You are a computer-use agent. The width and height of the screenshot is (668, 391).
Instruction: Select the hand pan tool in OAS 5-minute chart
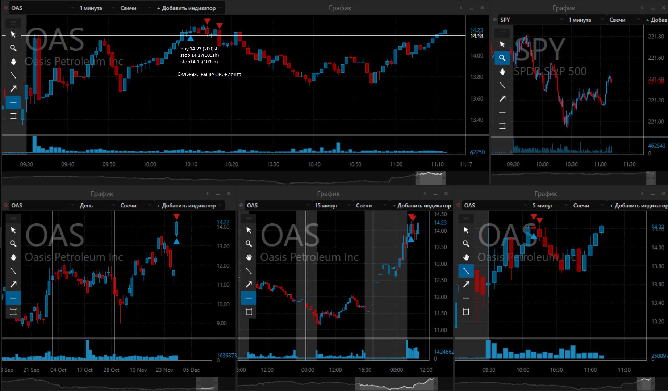(x=466, y=257)
